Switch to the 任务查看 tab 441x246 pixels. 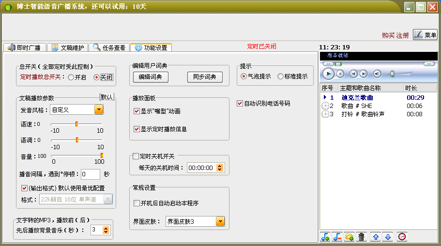(x=109, y=47)
